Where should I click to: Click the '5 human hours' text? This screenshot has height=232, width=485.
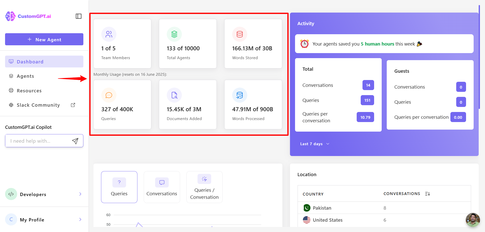point(377,44)
